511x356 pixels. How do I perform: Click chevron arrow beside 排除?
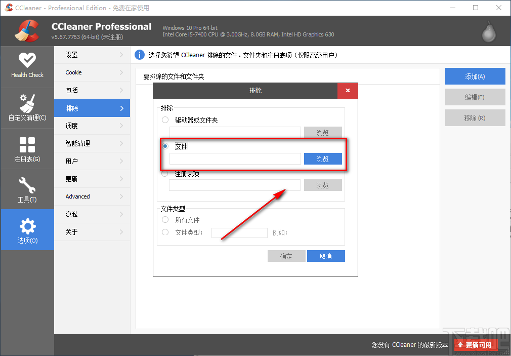pyautogui.click(x=121, y=108)
